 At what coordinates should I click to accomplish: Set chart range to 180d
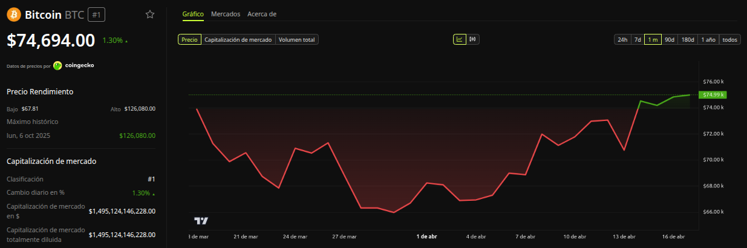[688, 39]
